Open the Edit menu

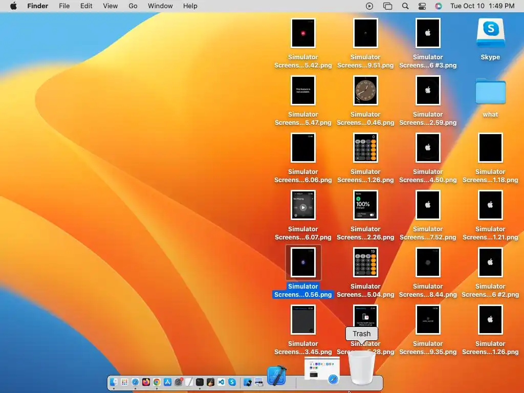(x=86, y=6)
